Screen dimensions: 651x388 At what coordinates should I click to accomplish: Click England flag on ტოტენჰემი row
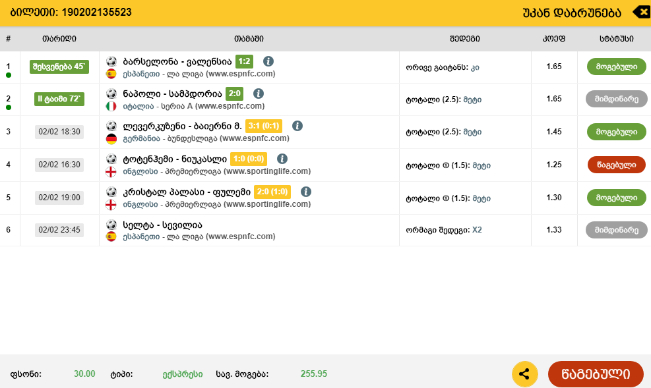pos(111,172)
